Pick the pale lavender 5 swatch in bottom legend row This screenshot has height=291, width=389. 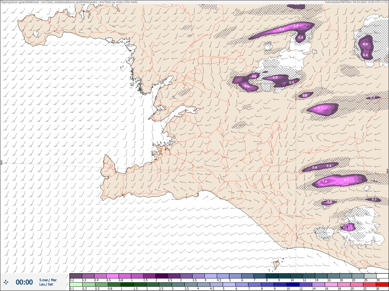pos(229,285)
